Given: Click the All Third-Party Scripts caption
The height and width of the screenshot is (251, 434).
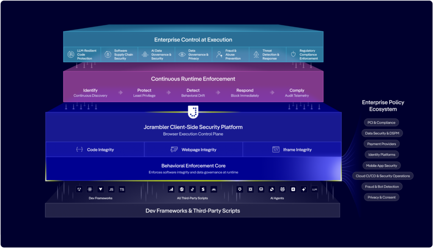Looking at the screenshot, I should [x=192, y=198].
